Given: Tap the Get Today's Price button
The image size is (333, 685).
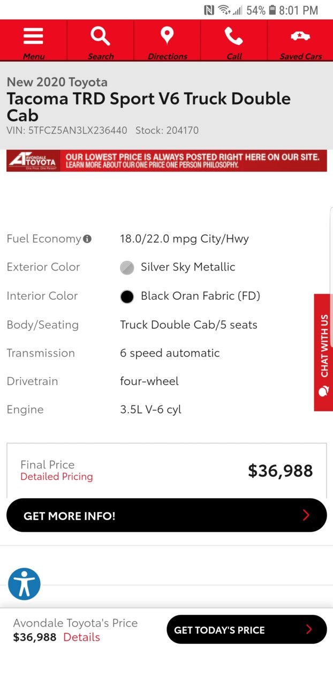Looking at the screenshot, I should click(247, 629).
